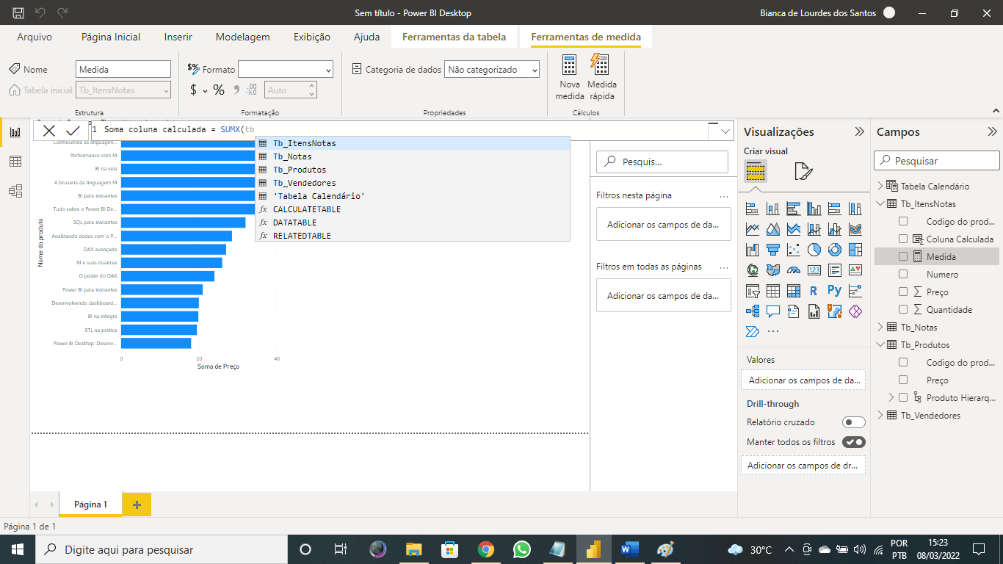Screen dimensions: 1003x564
Task: Pick Tb_Produtos from autocomplete list
Action: point(413,170)
